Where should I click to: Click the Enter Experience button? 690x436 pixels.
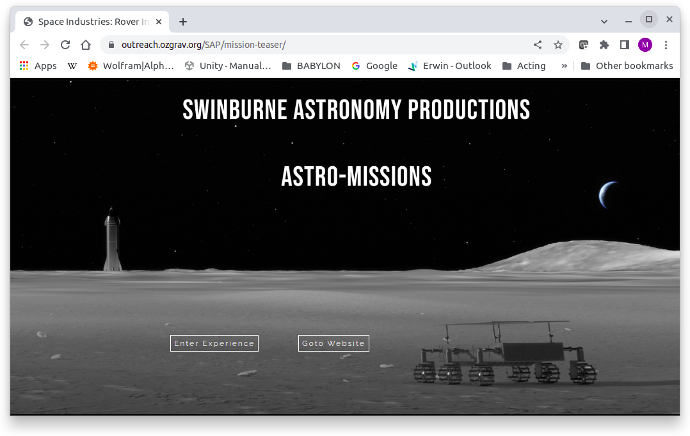[214, 343]
